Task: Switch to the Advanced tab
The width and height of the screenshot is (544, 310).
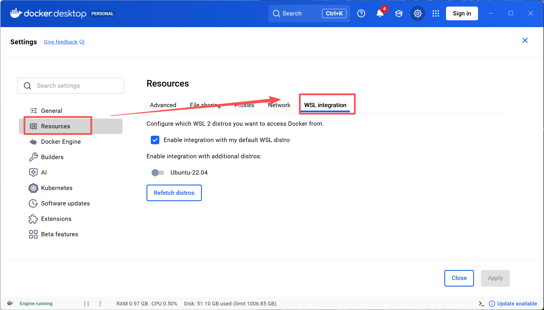Action: click(x=163, y=105)
